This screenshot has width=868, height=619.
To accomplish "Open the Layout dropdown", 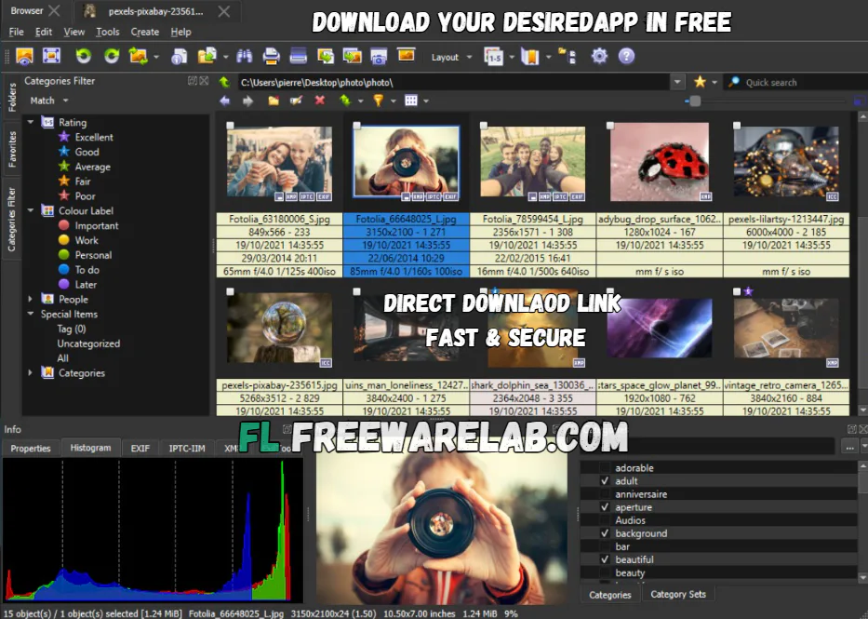I will tap(452, 57).
